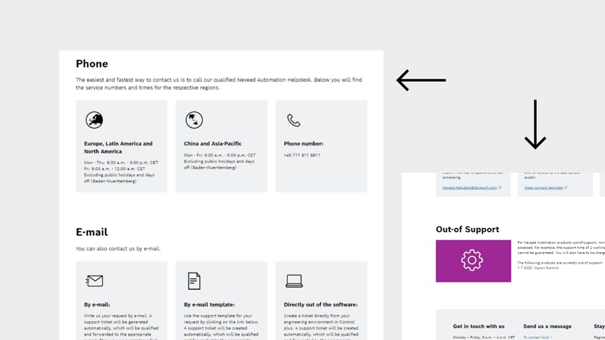Select the E-mail section heading
Screen dimensions: 605x340
pos(92,232)
